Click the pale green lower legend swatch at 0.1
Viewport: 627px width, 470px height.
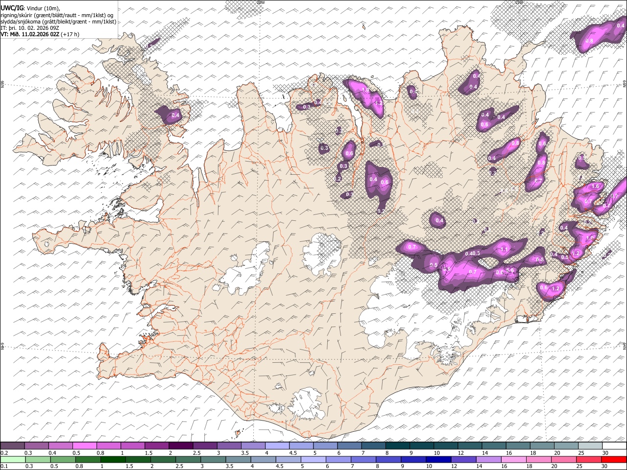(12, 459)
